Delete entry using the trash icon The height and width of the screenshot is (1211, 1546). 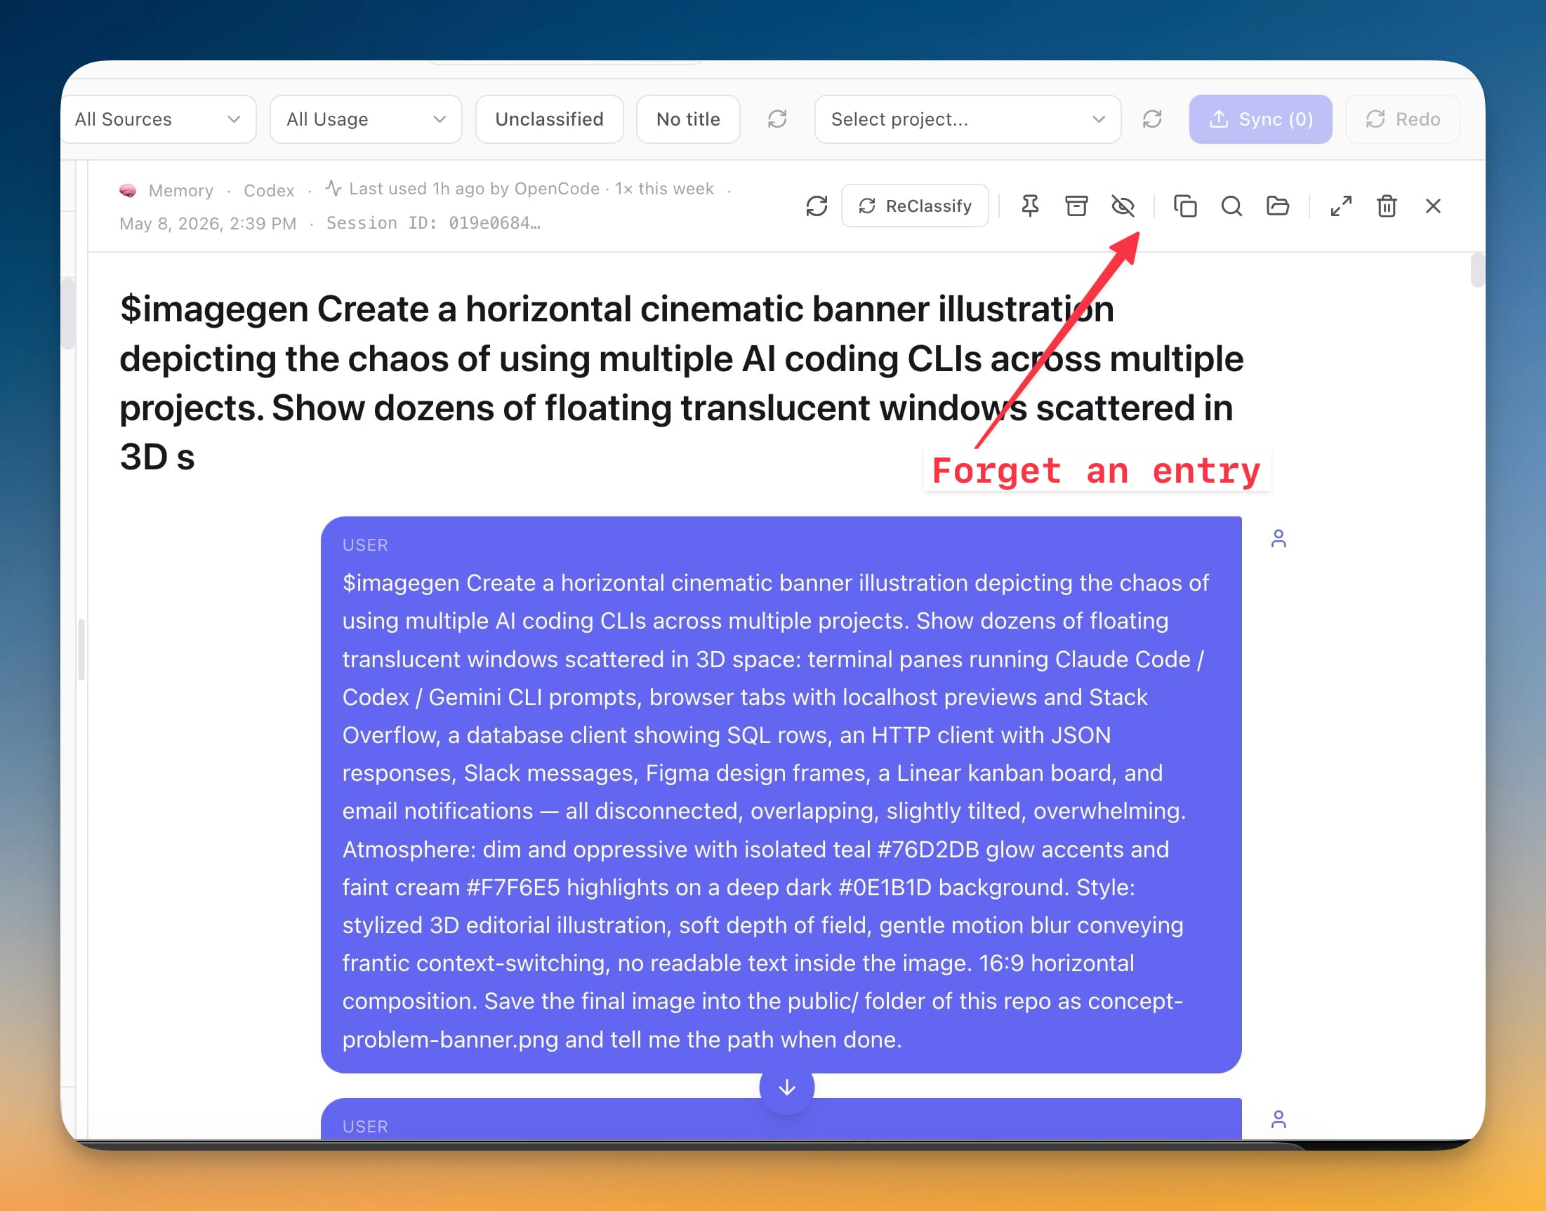point(1387,206)
